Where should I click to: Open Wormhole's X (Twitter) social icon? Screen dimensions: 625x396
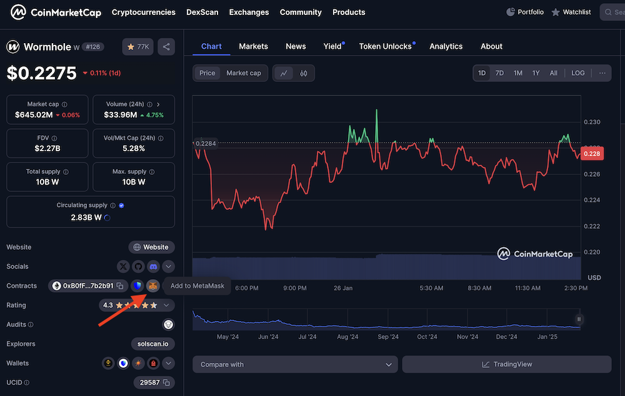(x=122, y=266)
